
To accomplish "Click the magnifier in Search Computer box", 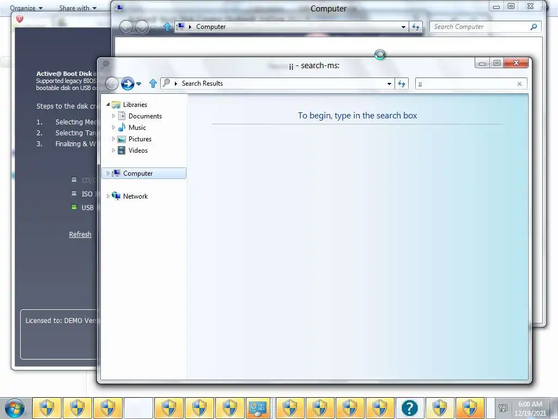I will 533,27.
